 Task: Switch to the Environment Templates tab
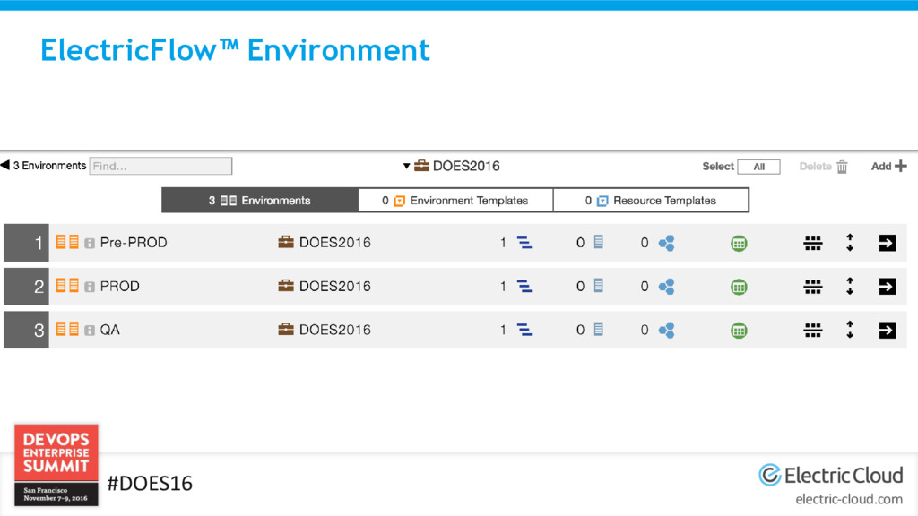[455, 201]
